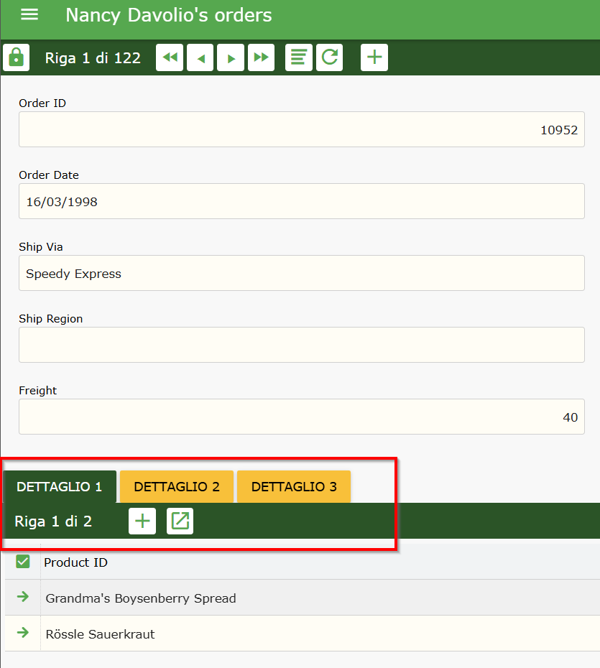Click the Order Date field

(301, 202)
